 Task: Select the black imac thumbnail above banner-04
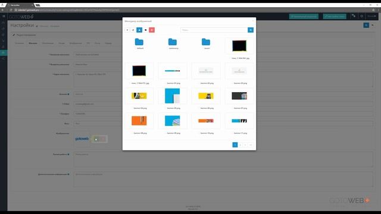click(139, 71)
